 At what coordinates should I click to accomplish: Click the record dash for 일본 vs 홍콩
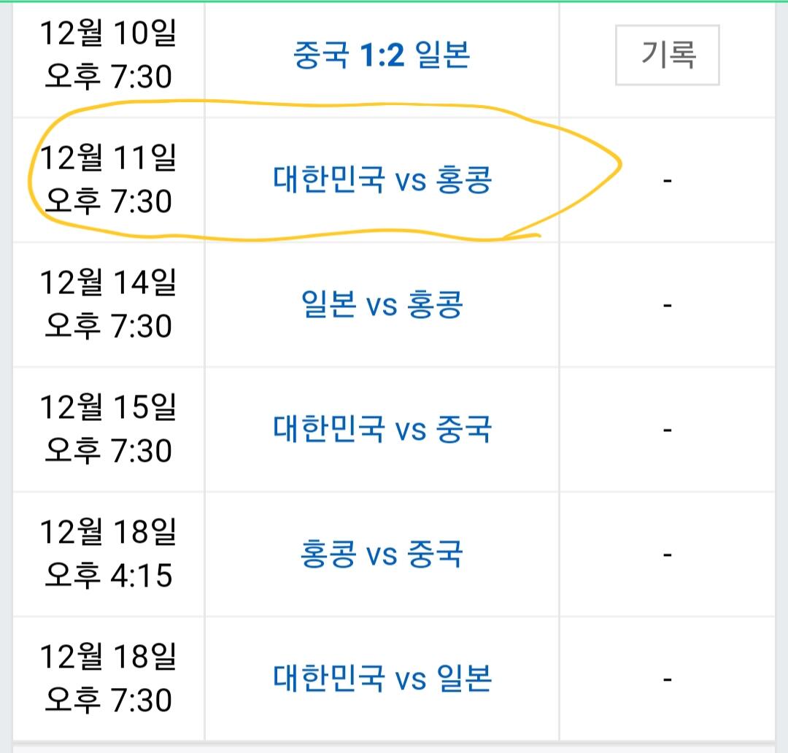pos(667,304)
